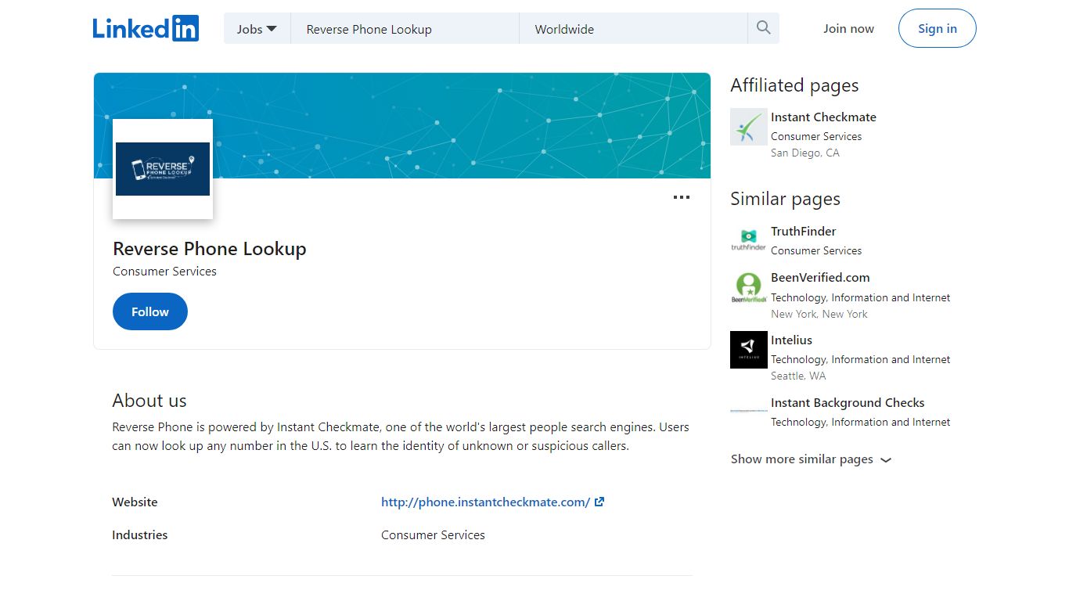Expand Show more similar pages
The width and height of the screenshot is (1069, 601).
coord(811,459)
